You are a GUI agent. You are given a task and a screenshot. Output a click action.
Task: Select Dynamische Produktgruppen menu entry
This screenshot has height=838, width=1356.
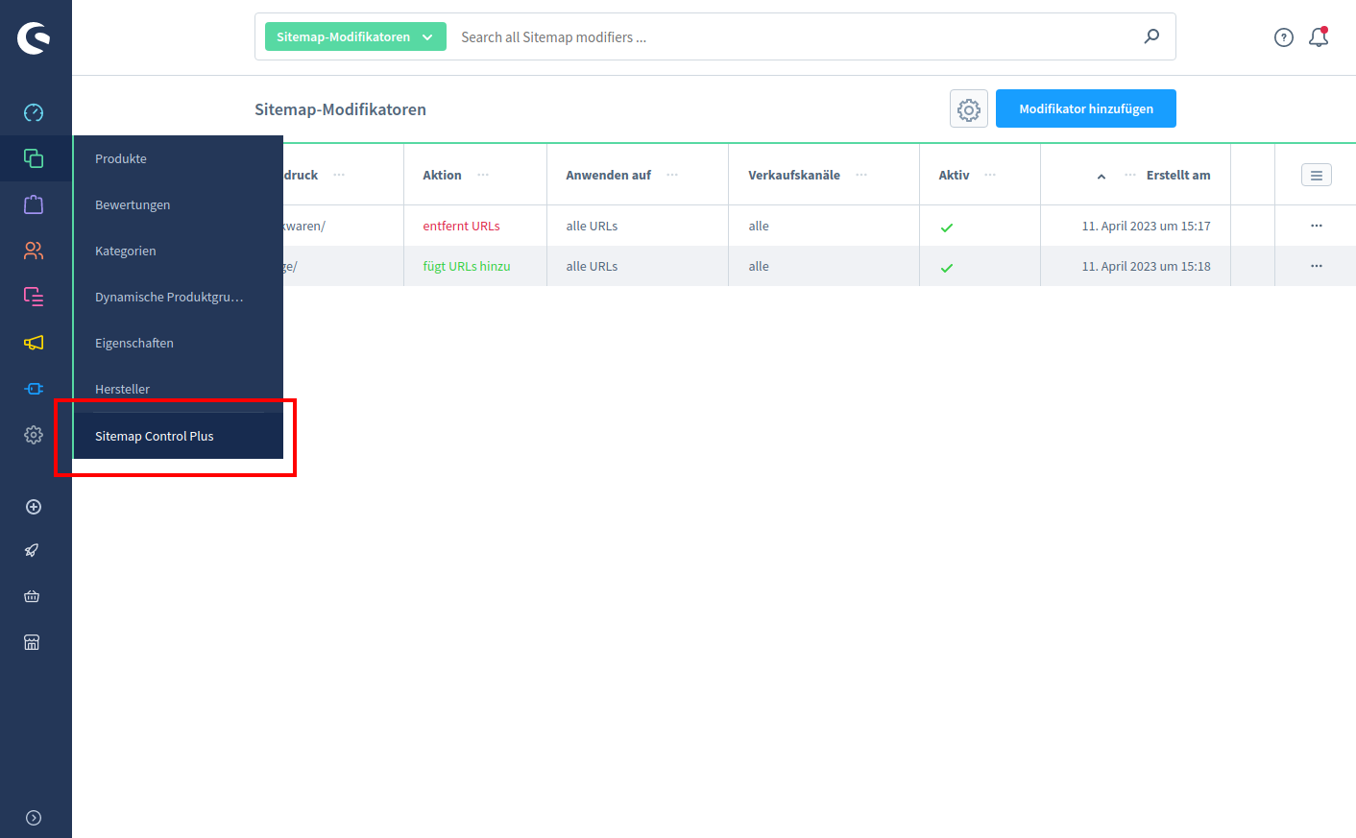click(x=179, y=297)
